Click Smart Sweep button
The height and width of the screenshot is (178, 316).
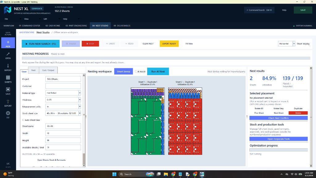coord(123,71)
